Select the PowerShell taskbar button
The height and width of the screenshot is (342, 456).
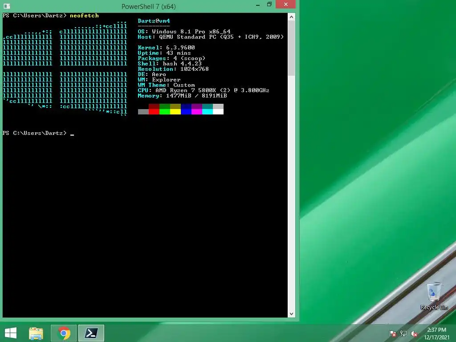pos(91,333)
